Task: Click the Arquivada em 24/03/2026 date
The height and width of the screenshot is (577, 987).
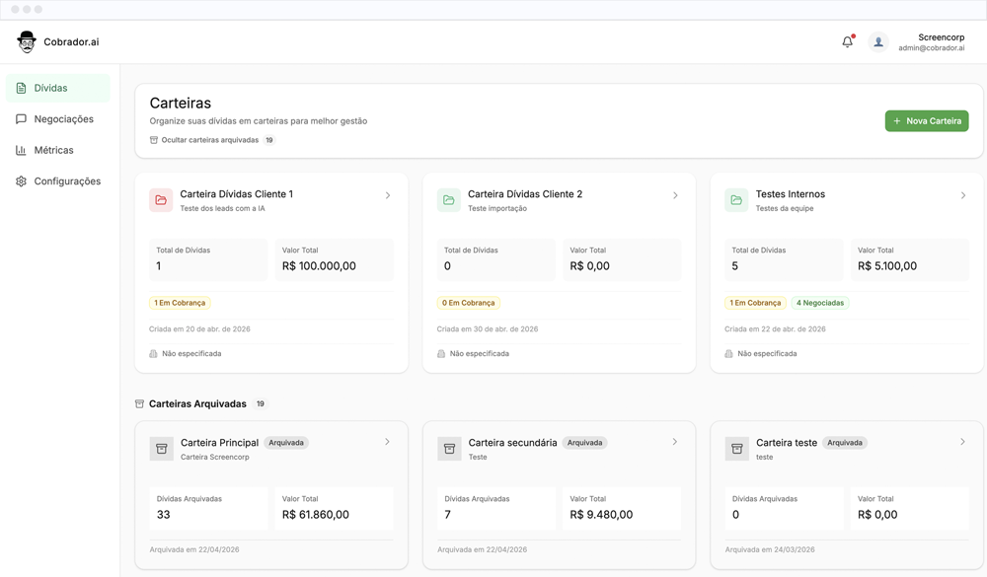Action: pos(770,549)
